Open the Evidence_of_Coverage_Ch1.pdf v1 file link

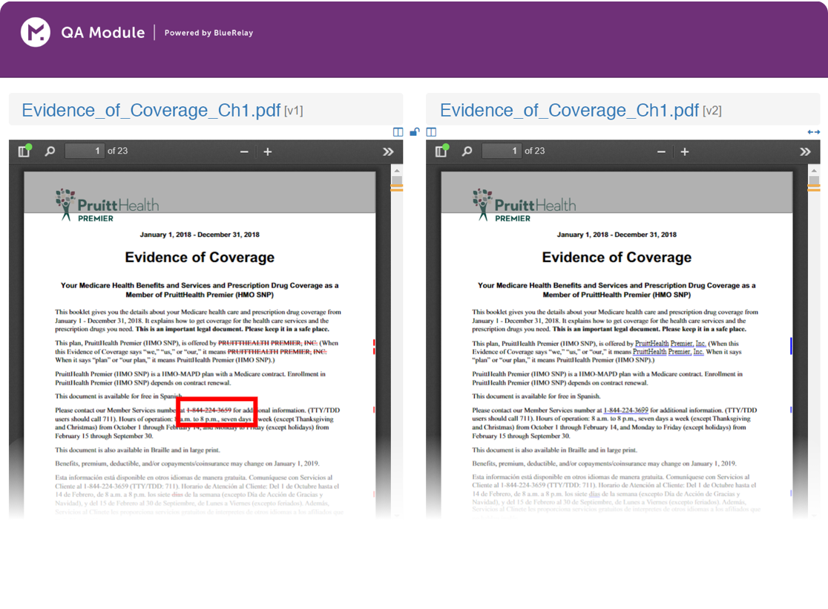[151, 110]
